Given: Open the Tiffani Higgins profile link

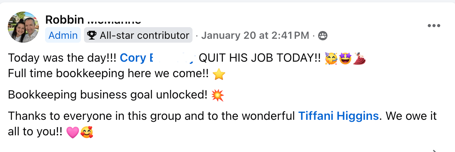Looking at the screenshot, I should (x=339, y=116).
